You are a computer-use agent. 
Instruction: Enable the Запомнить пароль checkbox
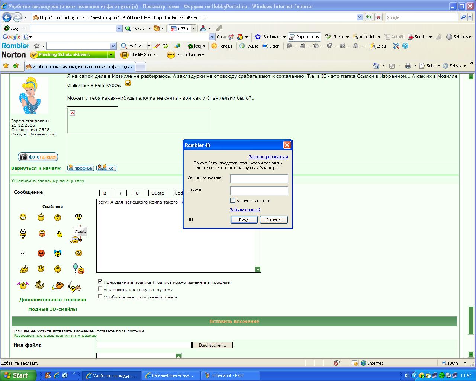pos(233,201)
